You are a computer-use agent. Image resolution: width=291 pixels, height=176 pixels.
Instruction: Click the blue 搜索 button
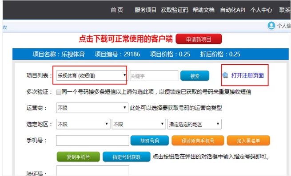[x=195, y=76]
